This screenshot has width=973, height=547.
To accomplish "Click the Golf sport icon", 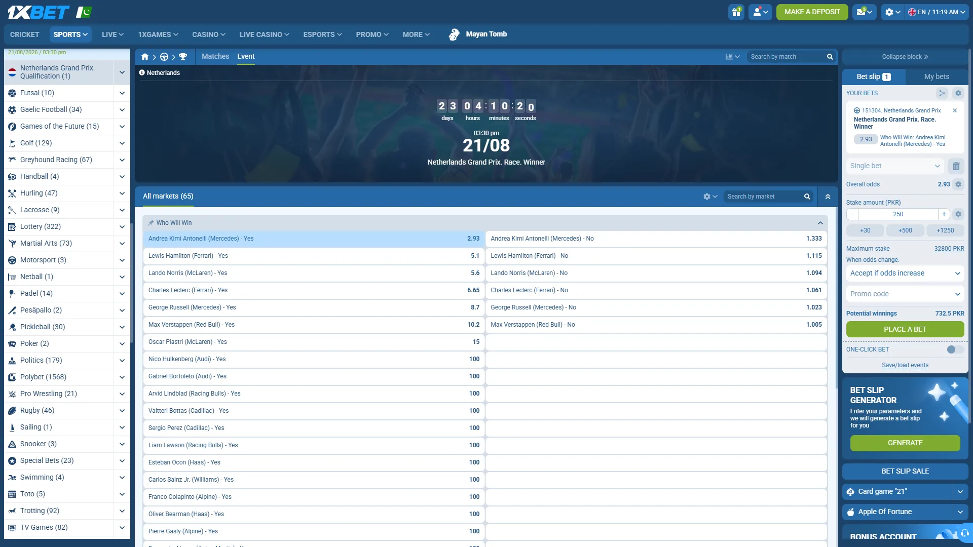I will click(12, 143).
